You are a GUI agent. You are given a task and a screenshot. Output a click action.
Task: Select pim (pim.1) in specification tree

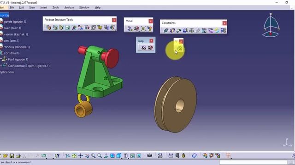[x=11, y=41]
